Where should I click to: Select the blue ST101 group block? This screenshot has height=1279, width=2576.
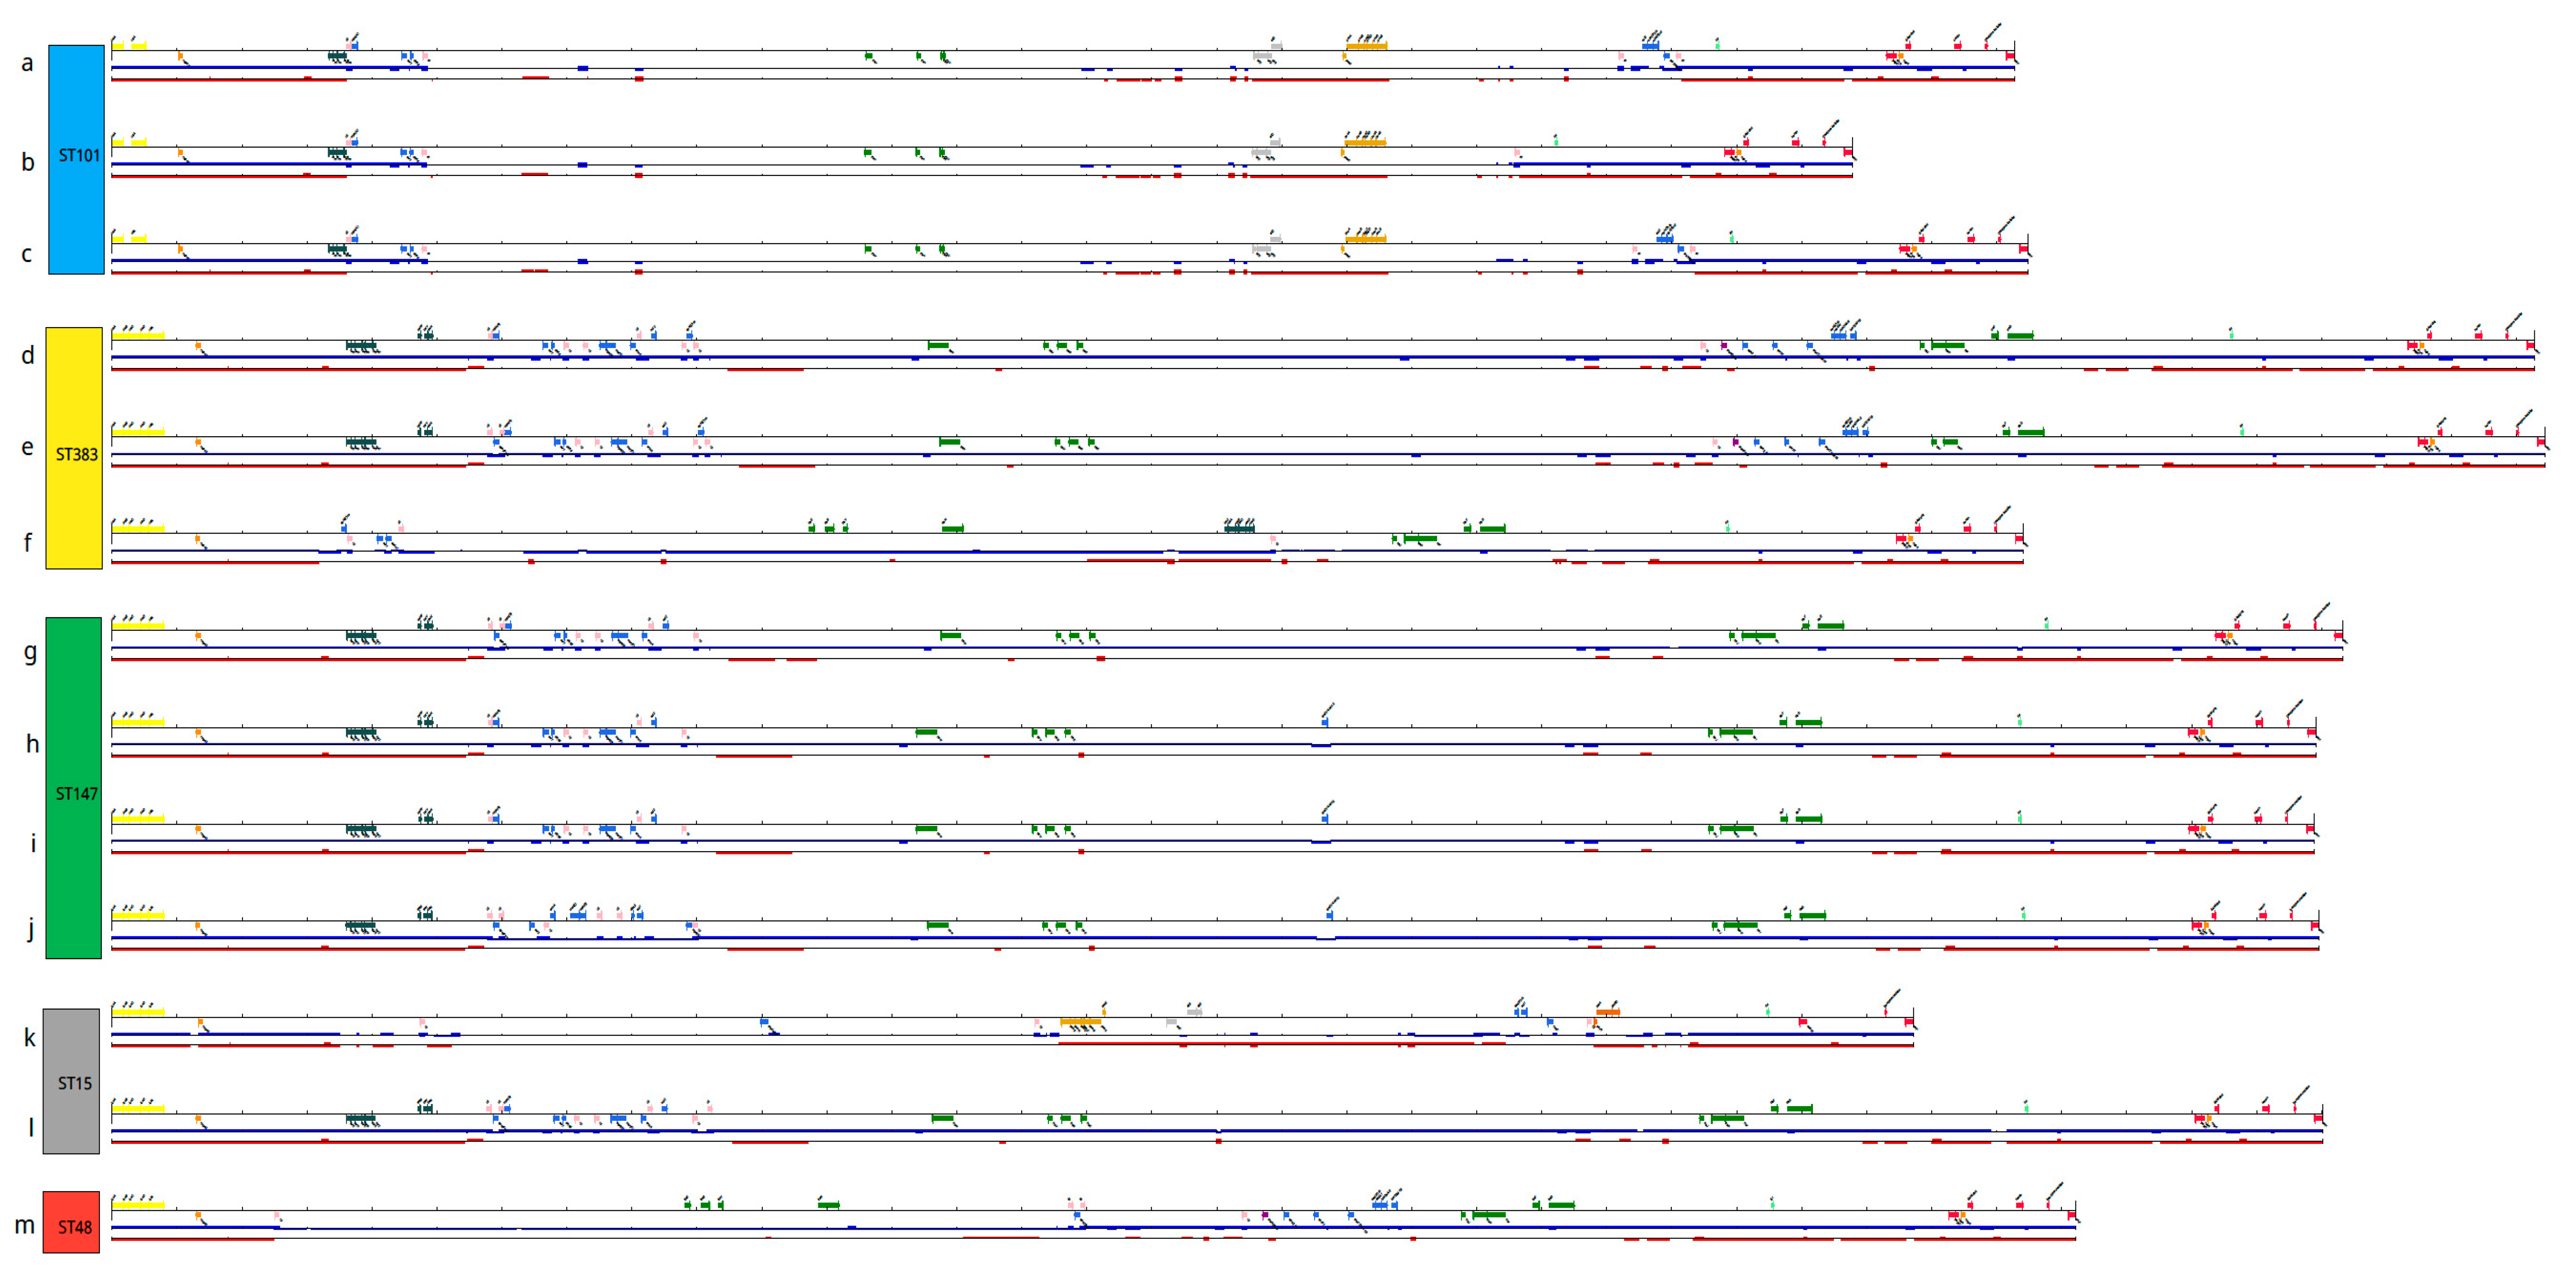(76, 159)
